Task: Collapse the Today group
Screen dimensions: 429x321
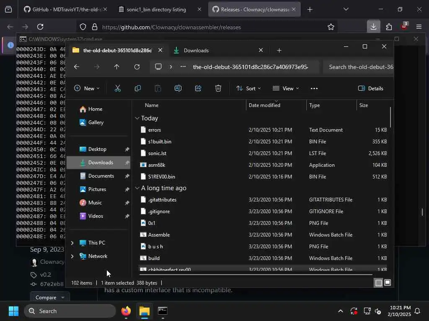Action: (x=137, y=118)
